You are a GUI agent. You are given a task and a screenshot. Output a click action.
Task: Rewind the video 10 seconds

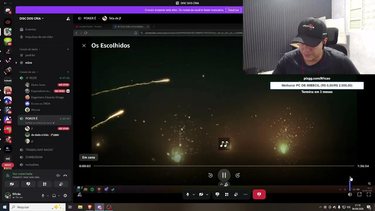point(210,175)
